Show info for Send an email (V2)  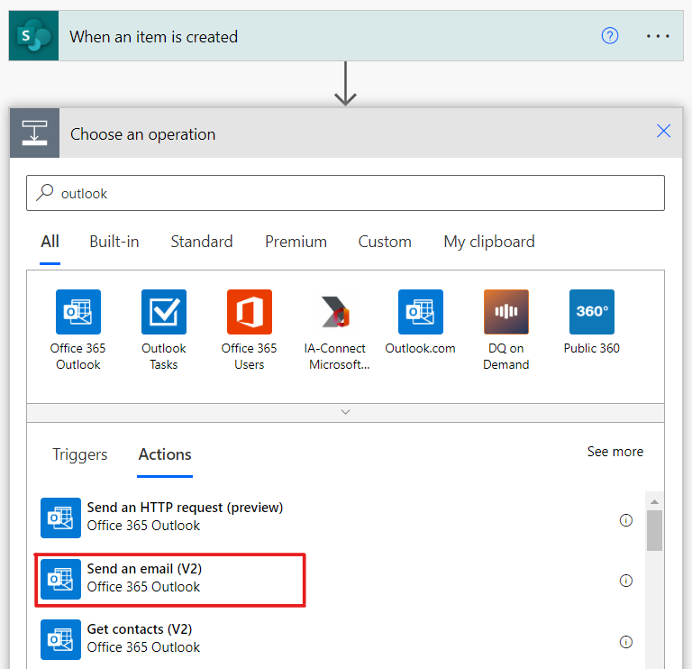pyautogui.click(x=626, y=581)
